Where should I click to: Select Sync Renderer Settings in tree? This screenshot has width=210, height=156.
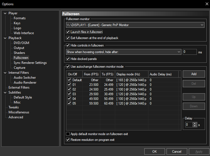(30, 63)
